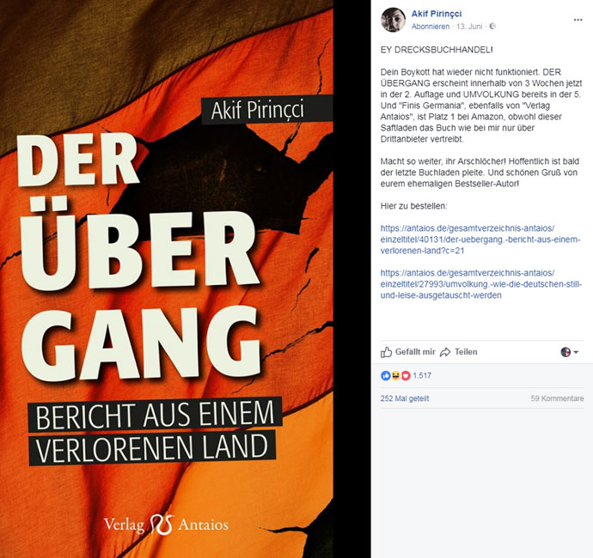Show the 1.517 reactions list
Screen dimensions: 593x558
(422, 375)
